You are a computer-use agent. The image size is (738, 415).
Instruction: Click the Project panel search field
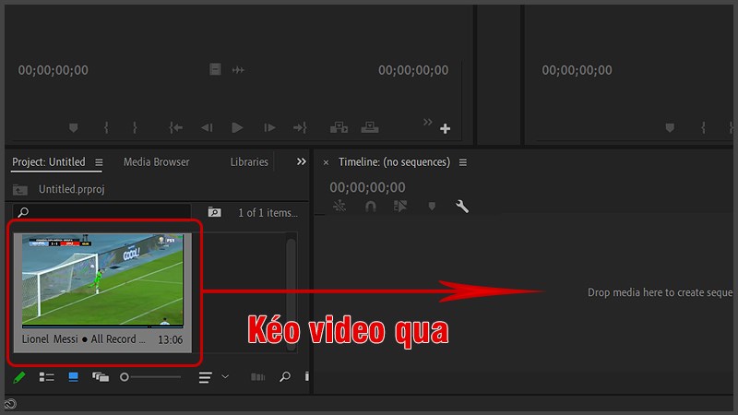(x=101, y=212)
